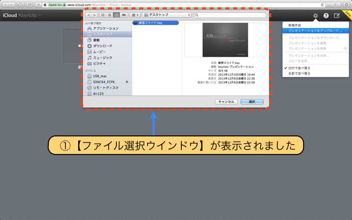This screenshot has height=220, width=352.
Task: Toggle 名前で並べ替え sort option
Action: (316, 73)
